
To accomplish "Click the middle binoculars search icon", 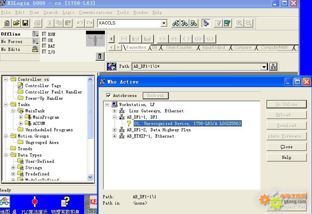I will [185, 23].
